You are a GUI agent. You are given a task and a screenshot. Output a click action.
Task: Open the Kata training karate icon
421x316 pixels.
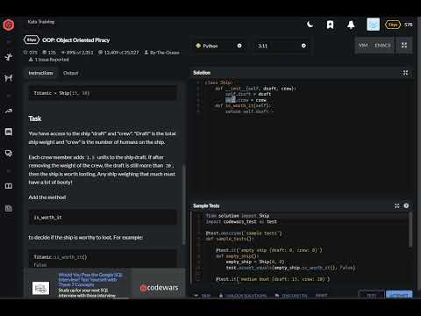tap(9, 56)
